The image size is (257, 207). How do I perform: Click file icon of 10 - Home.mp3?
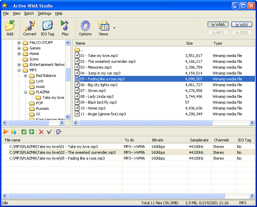tap(77, 108)
